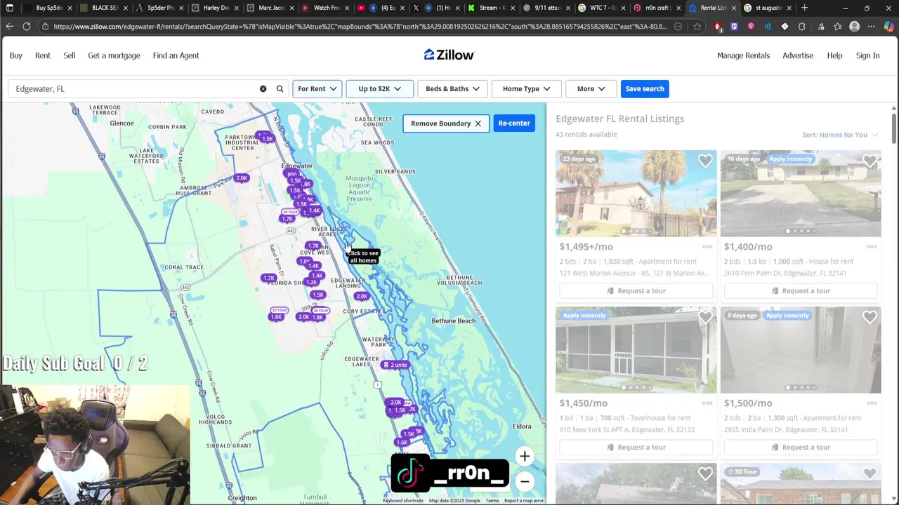The width and height of the screenshot is (899, 505).
Task: Request a tour for 2905 India Palm Dr
Action: pos(800,447)
